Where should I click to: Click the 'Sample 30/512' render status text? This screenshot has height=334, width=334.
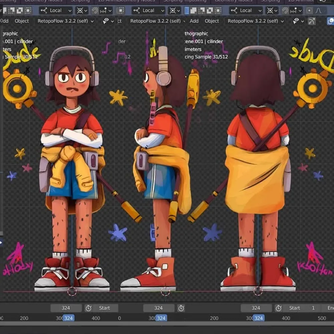(x=21, y=57)
